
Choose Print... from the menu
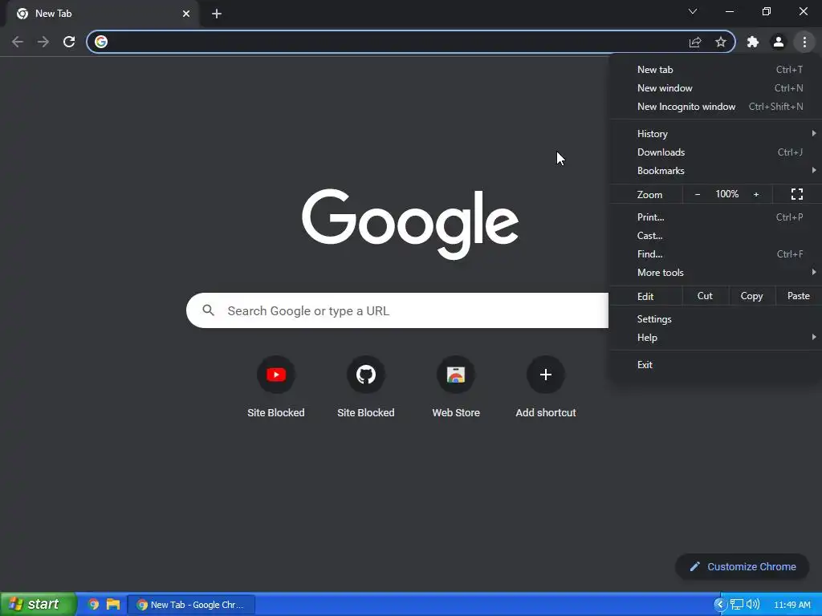point(715,217)
